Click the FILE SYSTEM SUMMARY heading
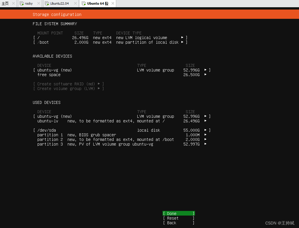The image size is (299, 228). (x=55, y=24)
